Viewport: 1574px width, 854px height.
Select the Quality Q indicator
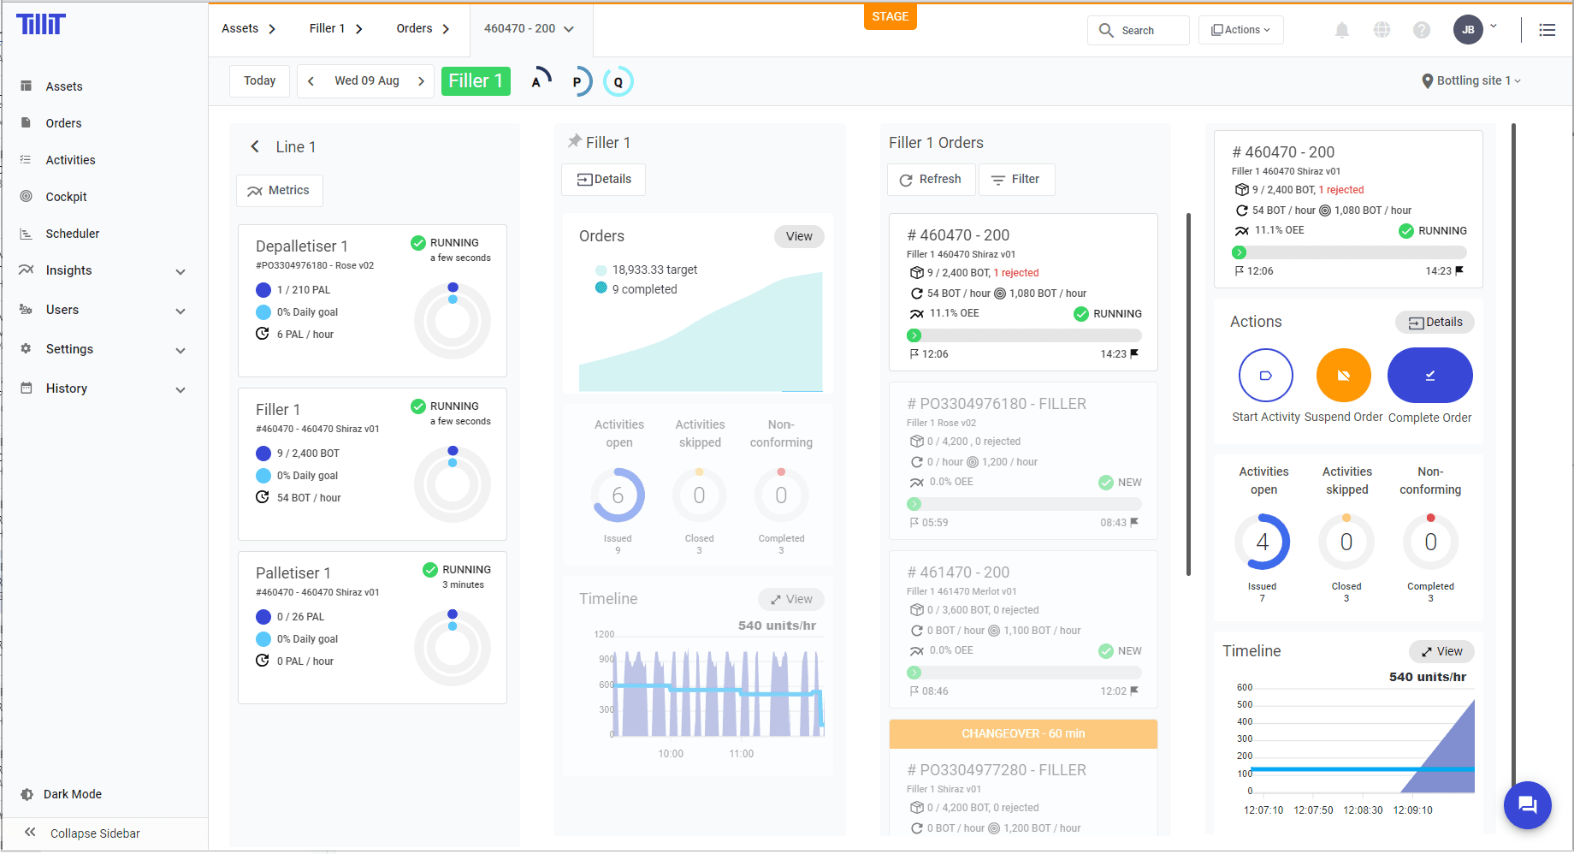click(x=618, y=82)
